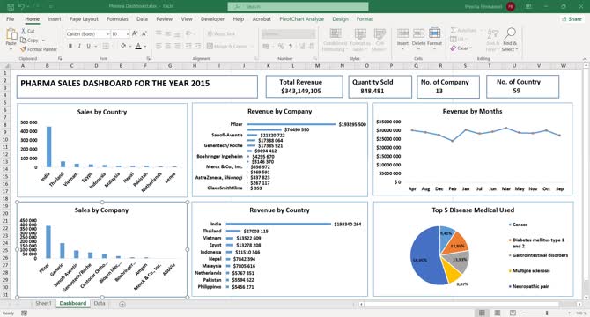
Task: Switch to the Formulas tab
Action: pyautogui.click(x=117, y=18)
